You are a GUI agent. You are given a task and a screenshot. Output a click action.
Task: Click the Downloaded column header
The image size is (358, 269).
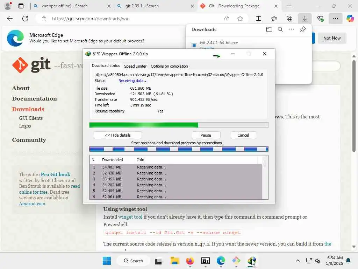click(117, 160)
